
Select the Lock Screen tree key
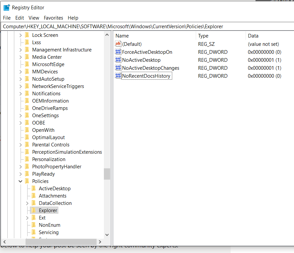click(x=45, y=35)
